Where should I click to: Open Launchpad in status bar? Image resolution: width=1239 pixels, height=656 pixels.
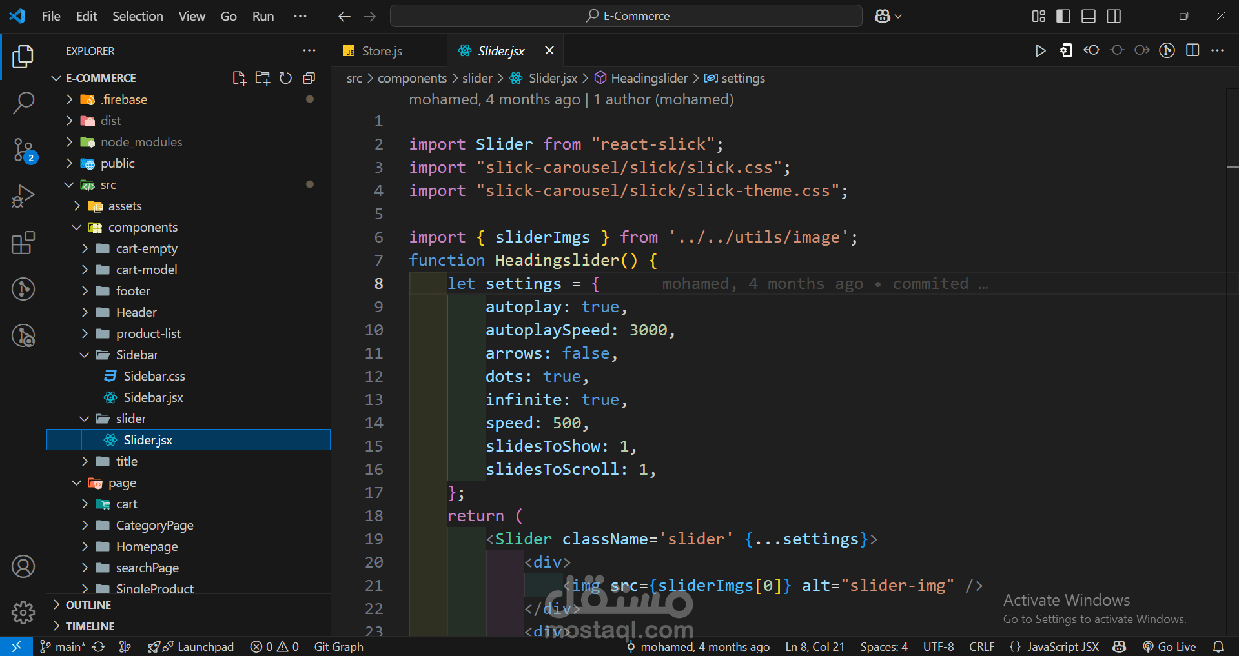(190, 646)
